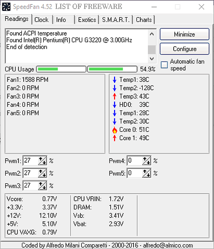Click the Pwm5 spinner arrows

click(146, 173)
